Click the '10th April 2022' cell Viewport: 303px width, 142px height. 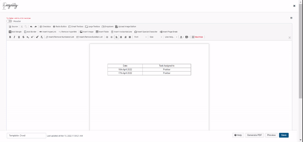(125, 70)
